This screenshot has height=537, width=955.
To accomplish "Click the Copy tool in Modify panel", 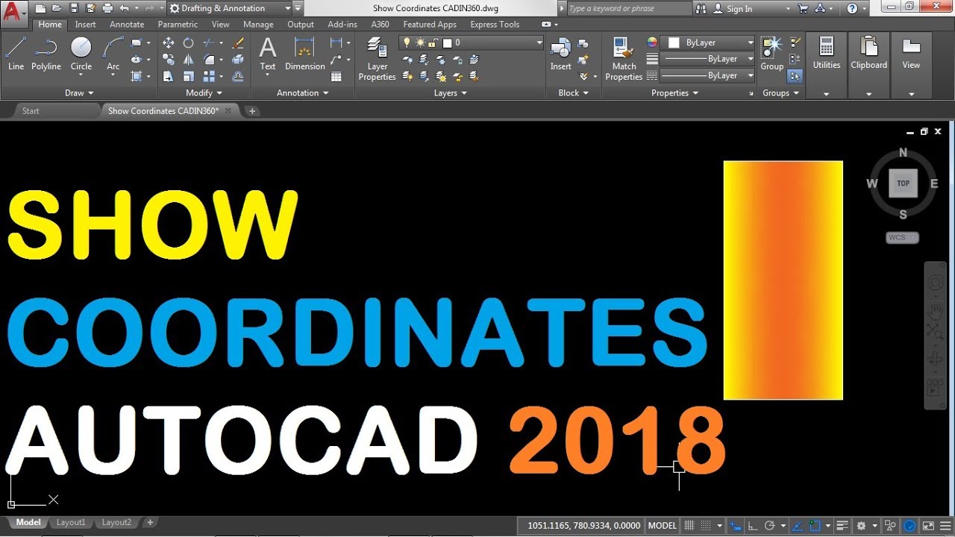I will pyautogui.click(x=169, y=60).
